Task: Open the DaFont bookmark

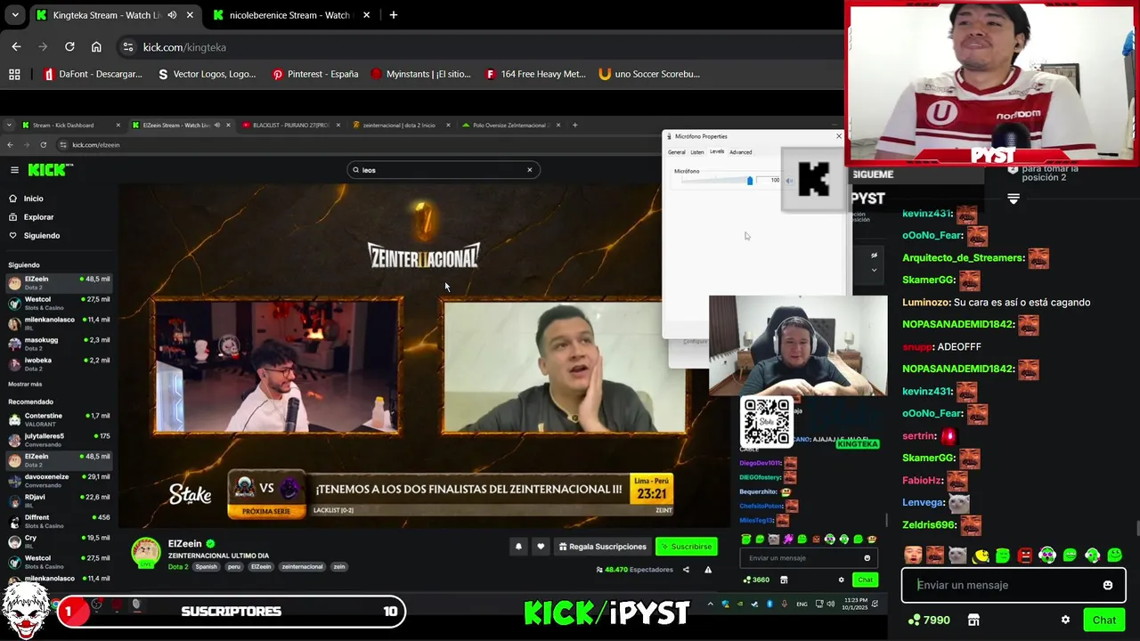Action: coord(93,74)
